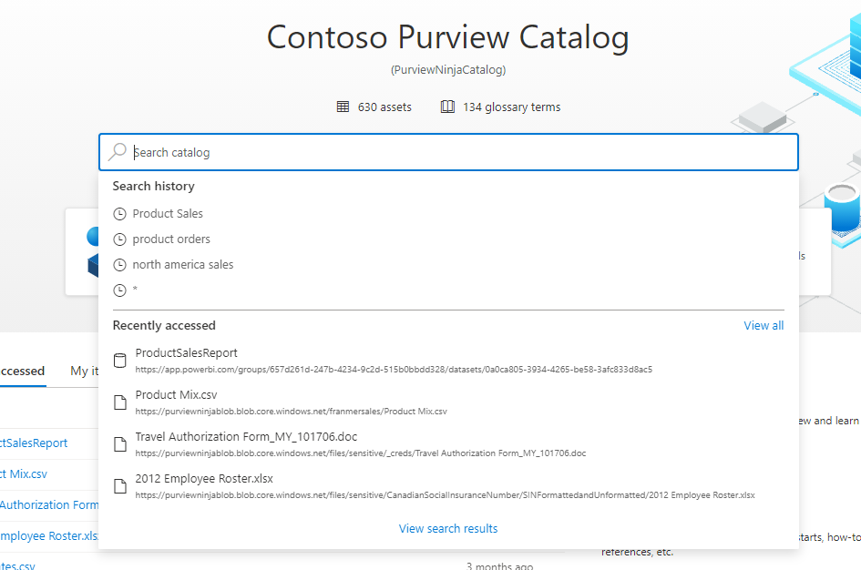Select 'north america sales' history entry
861x570 pixels.
point(183,264)
